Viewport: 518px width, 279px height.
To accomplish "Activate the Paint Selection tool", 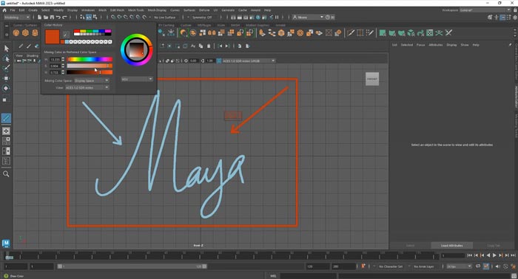I will coord(6,68).
